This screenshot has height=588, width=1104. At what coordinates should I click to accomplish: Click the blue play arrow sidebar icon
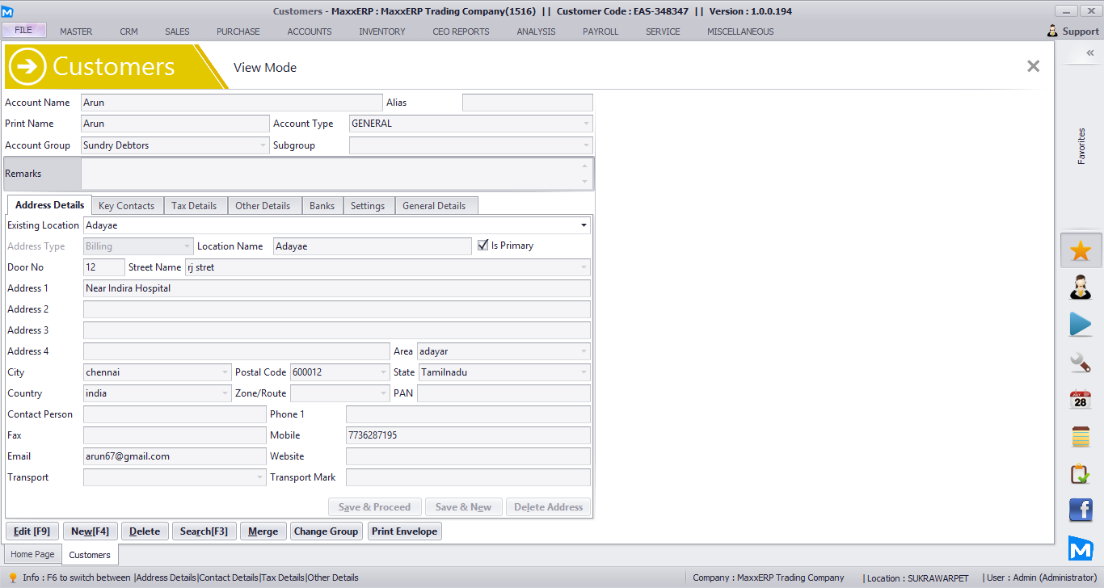(x=1081, y=324)
